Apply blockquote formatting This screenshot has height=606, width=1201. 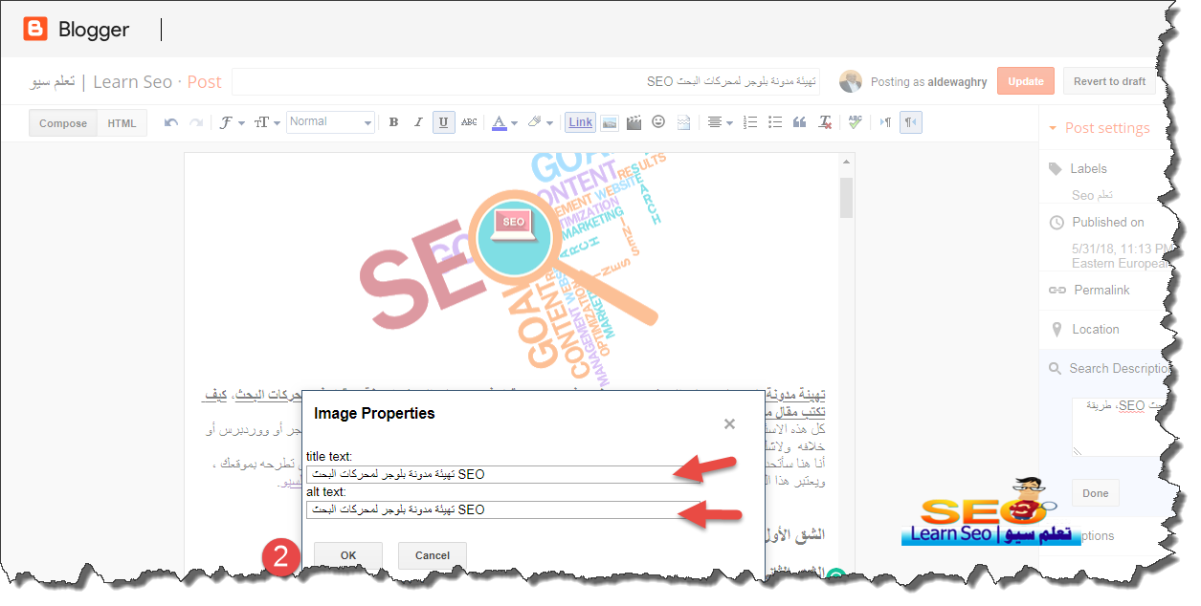(800, 122)
